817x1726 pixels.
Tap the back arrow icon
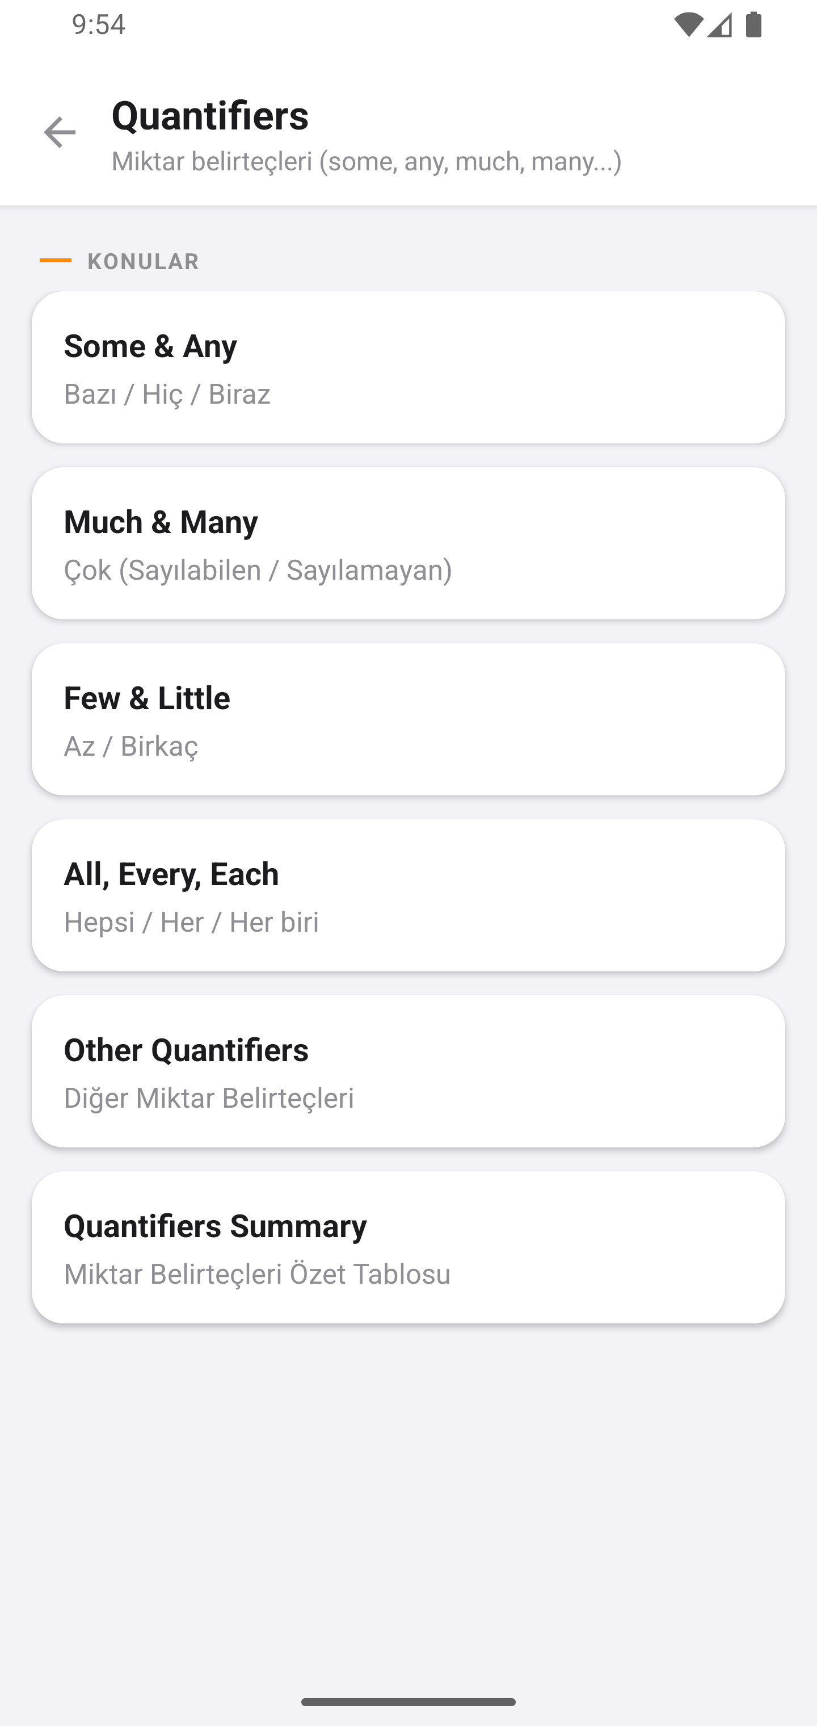tap(60, 133)
